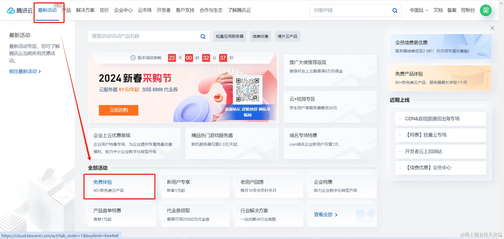This screenshot has width=504, height=239.
Task: Open the 云+校园专区 card
Action: (330, 107)
